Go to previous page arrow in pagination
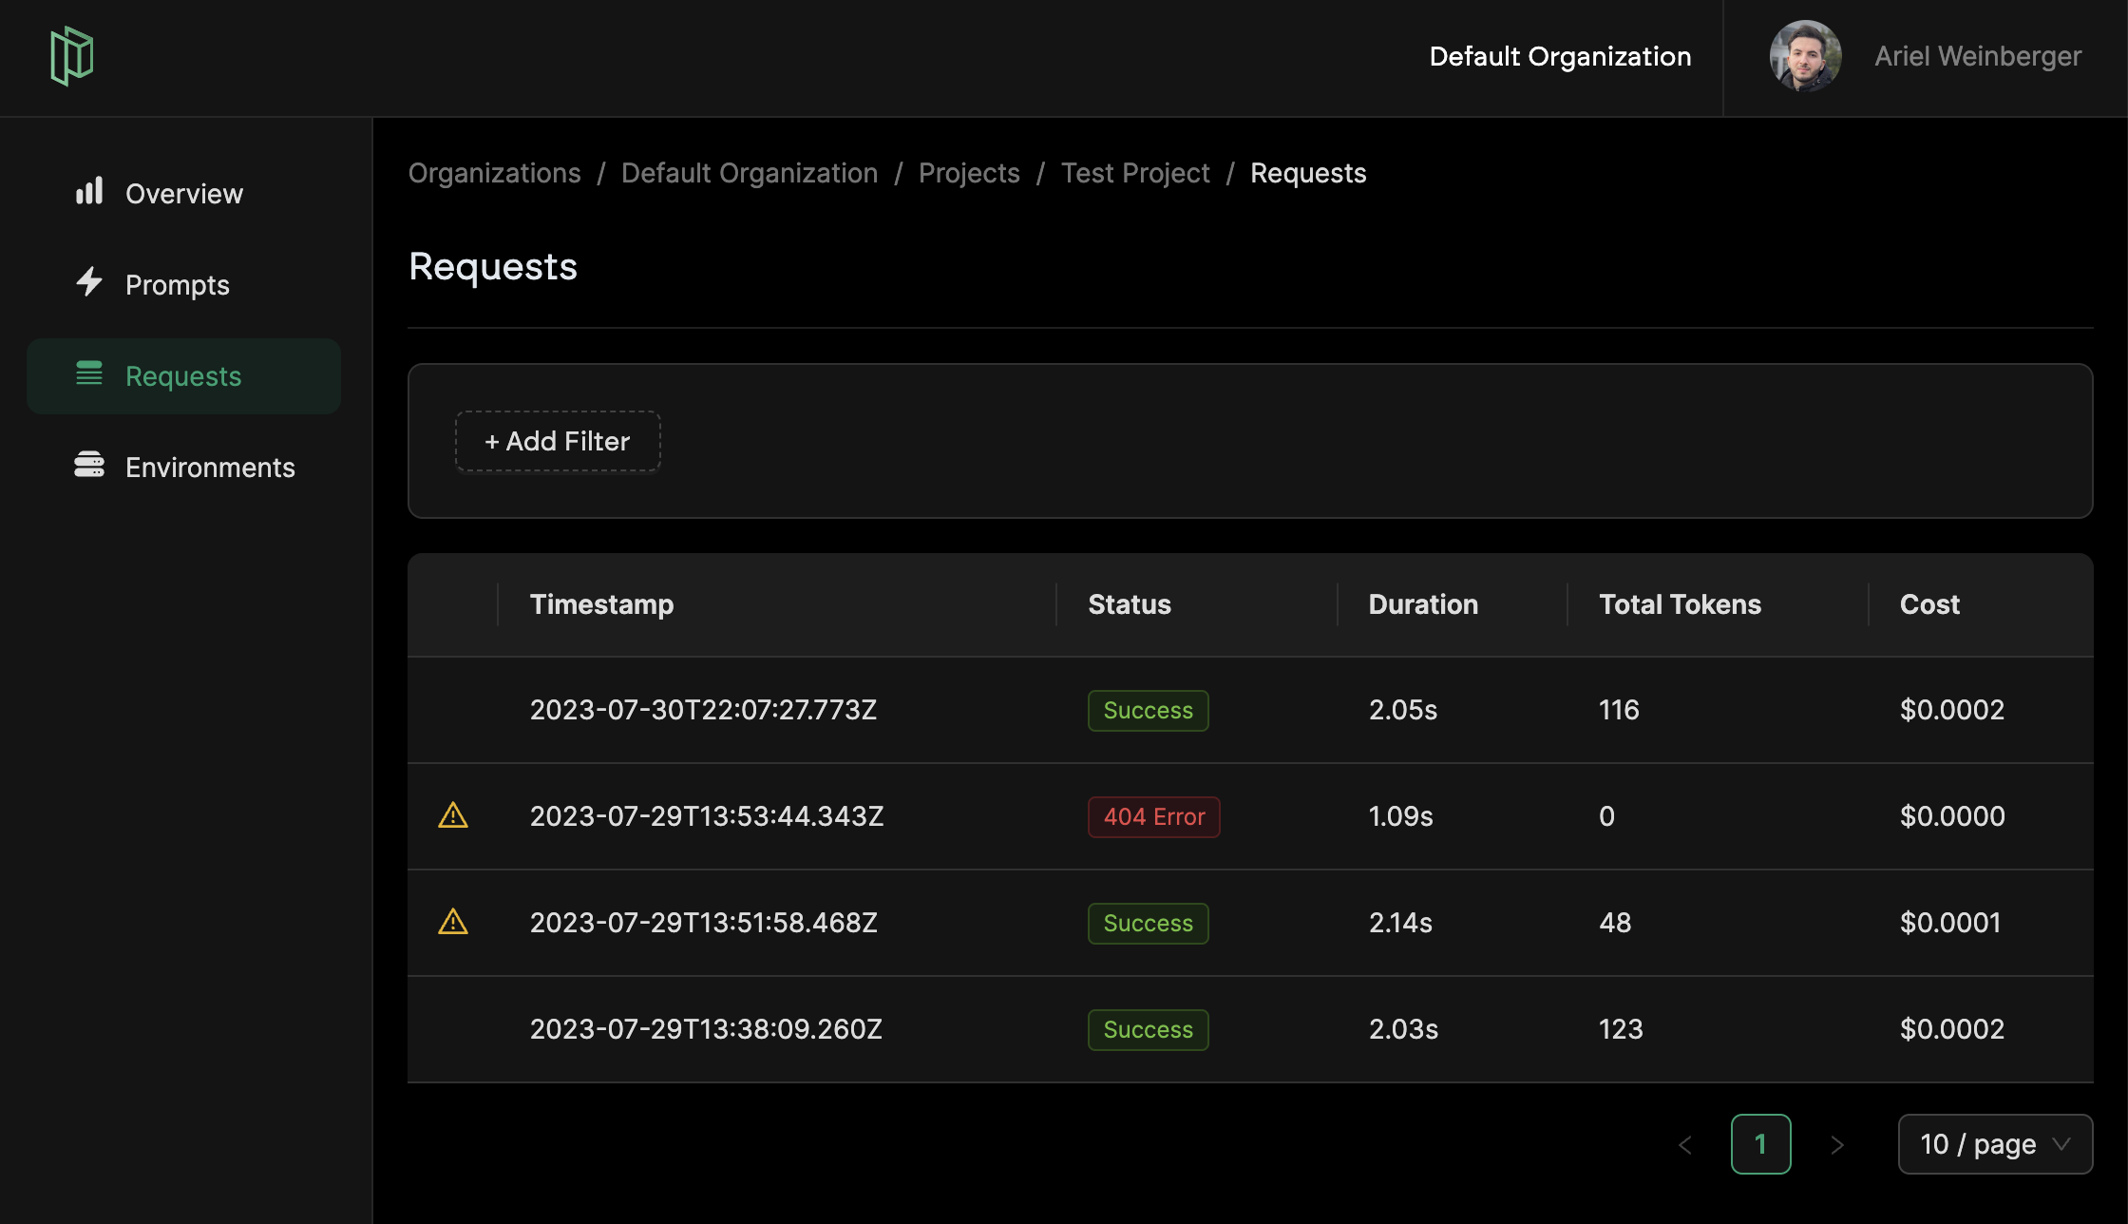The width and height of the screenshot is (2128, 1224). pyautogui.click(x=1685, y=1145)
